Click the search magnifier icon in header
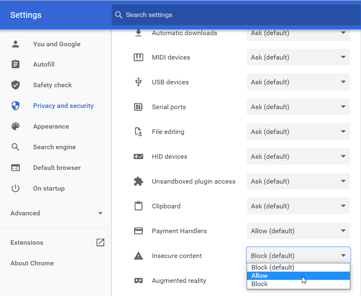The image size is (361, 296). coord(118,15)
